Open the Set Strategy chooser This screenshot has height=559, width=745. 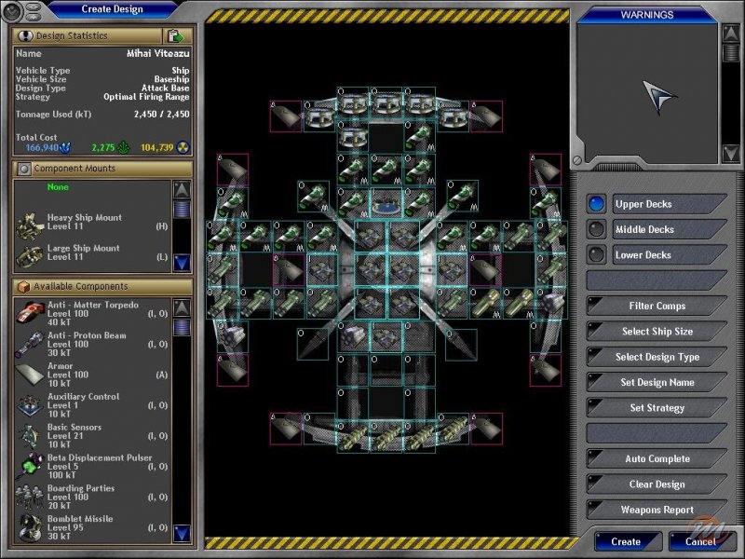(656, 408)
